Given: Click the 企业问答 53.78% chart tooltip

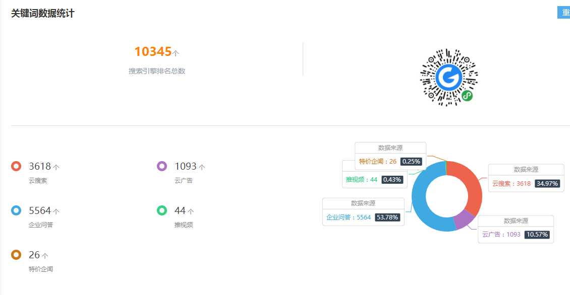Looking at the screenshot, I should tap(363, 212).
